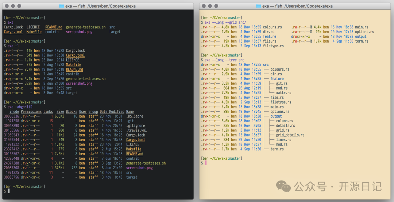Close the dark left terminal window
The width and height of the screenshot is (394, 202).
pos(7,6)
